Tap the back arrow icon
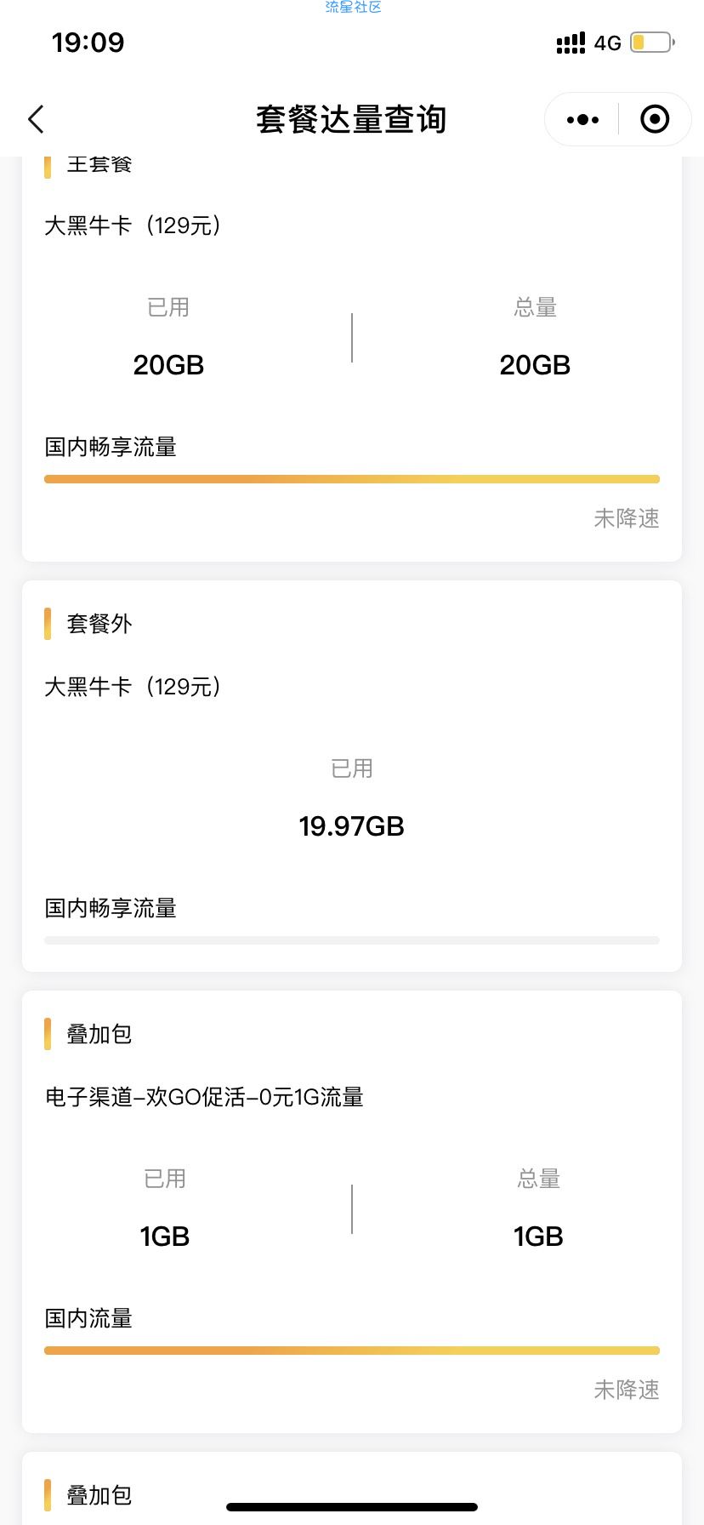The height and width of the screenshot is (1525, 704). [36, 120]
